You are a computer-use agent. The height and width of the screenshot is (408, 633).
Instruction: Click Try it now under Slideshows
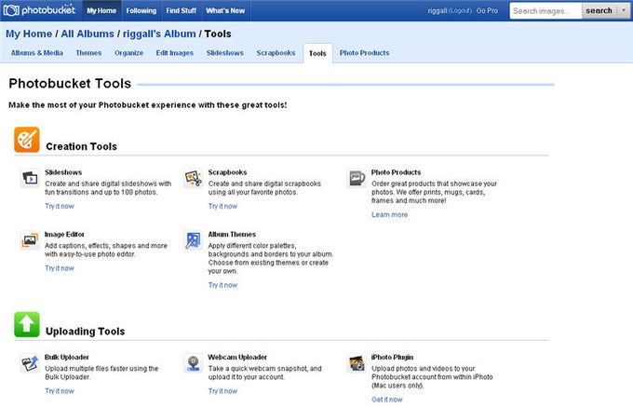point(60,206)
